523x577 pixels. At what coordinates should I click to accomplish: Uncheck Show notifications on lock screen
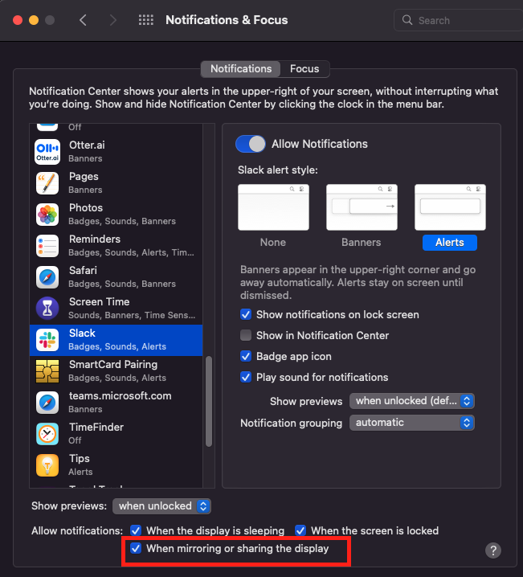(x=246, y=315)
